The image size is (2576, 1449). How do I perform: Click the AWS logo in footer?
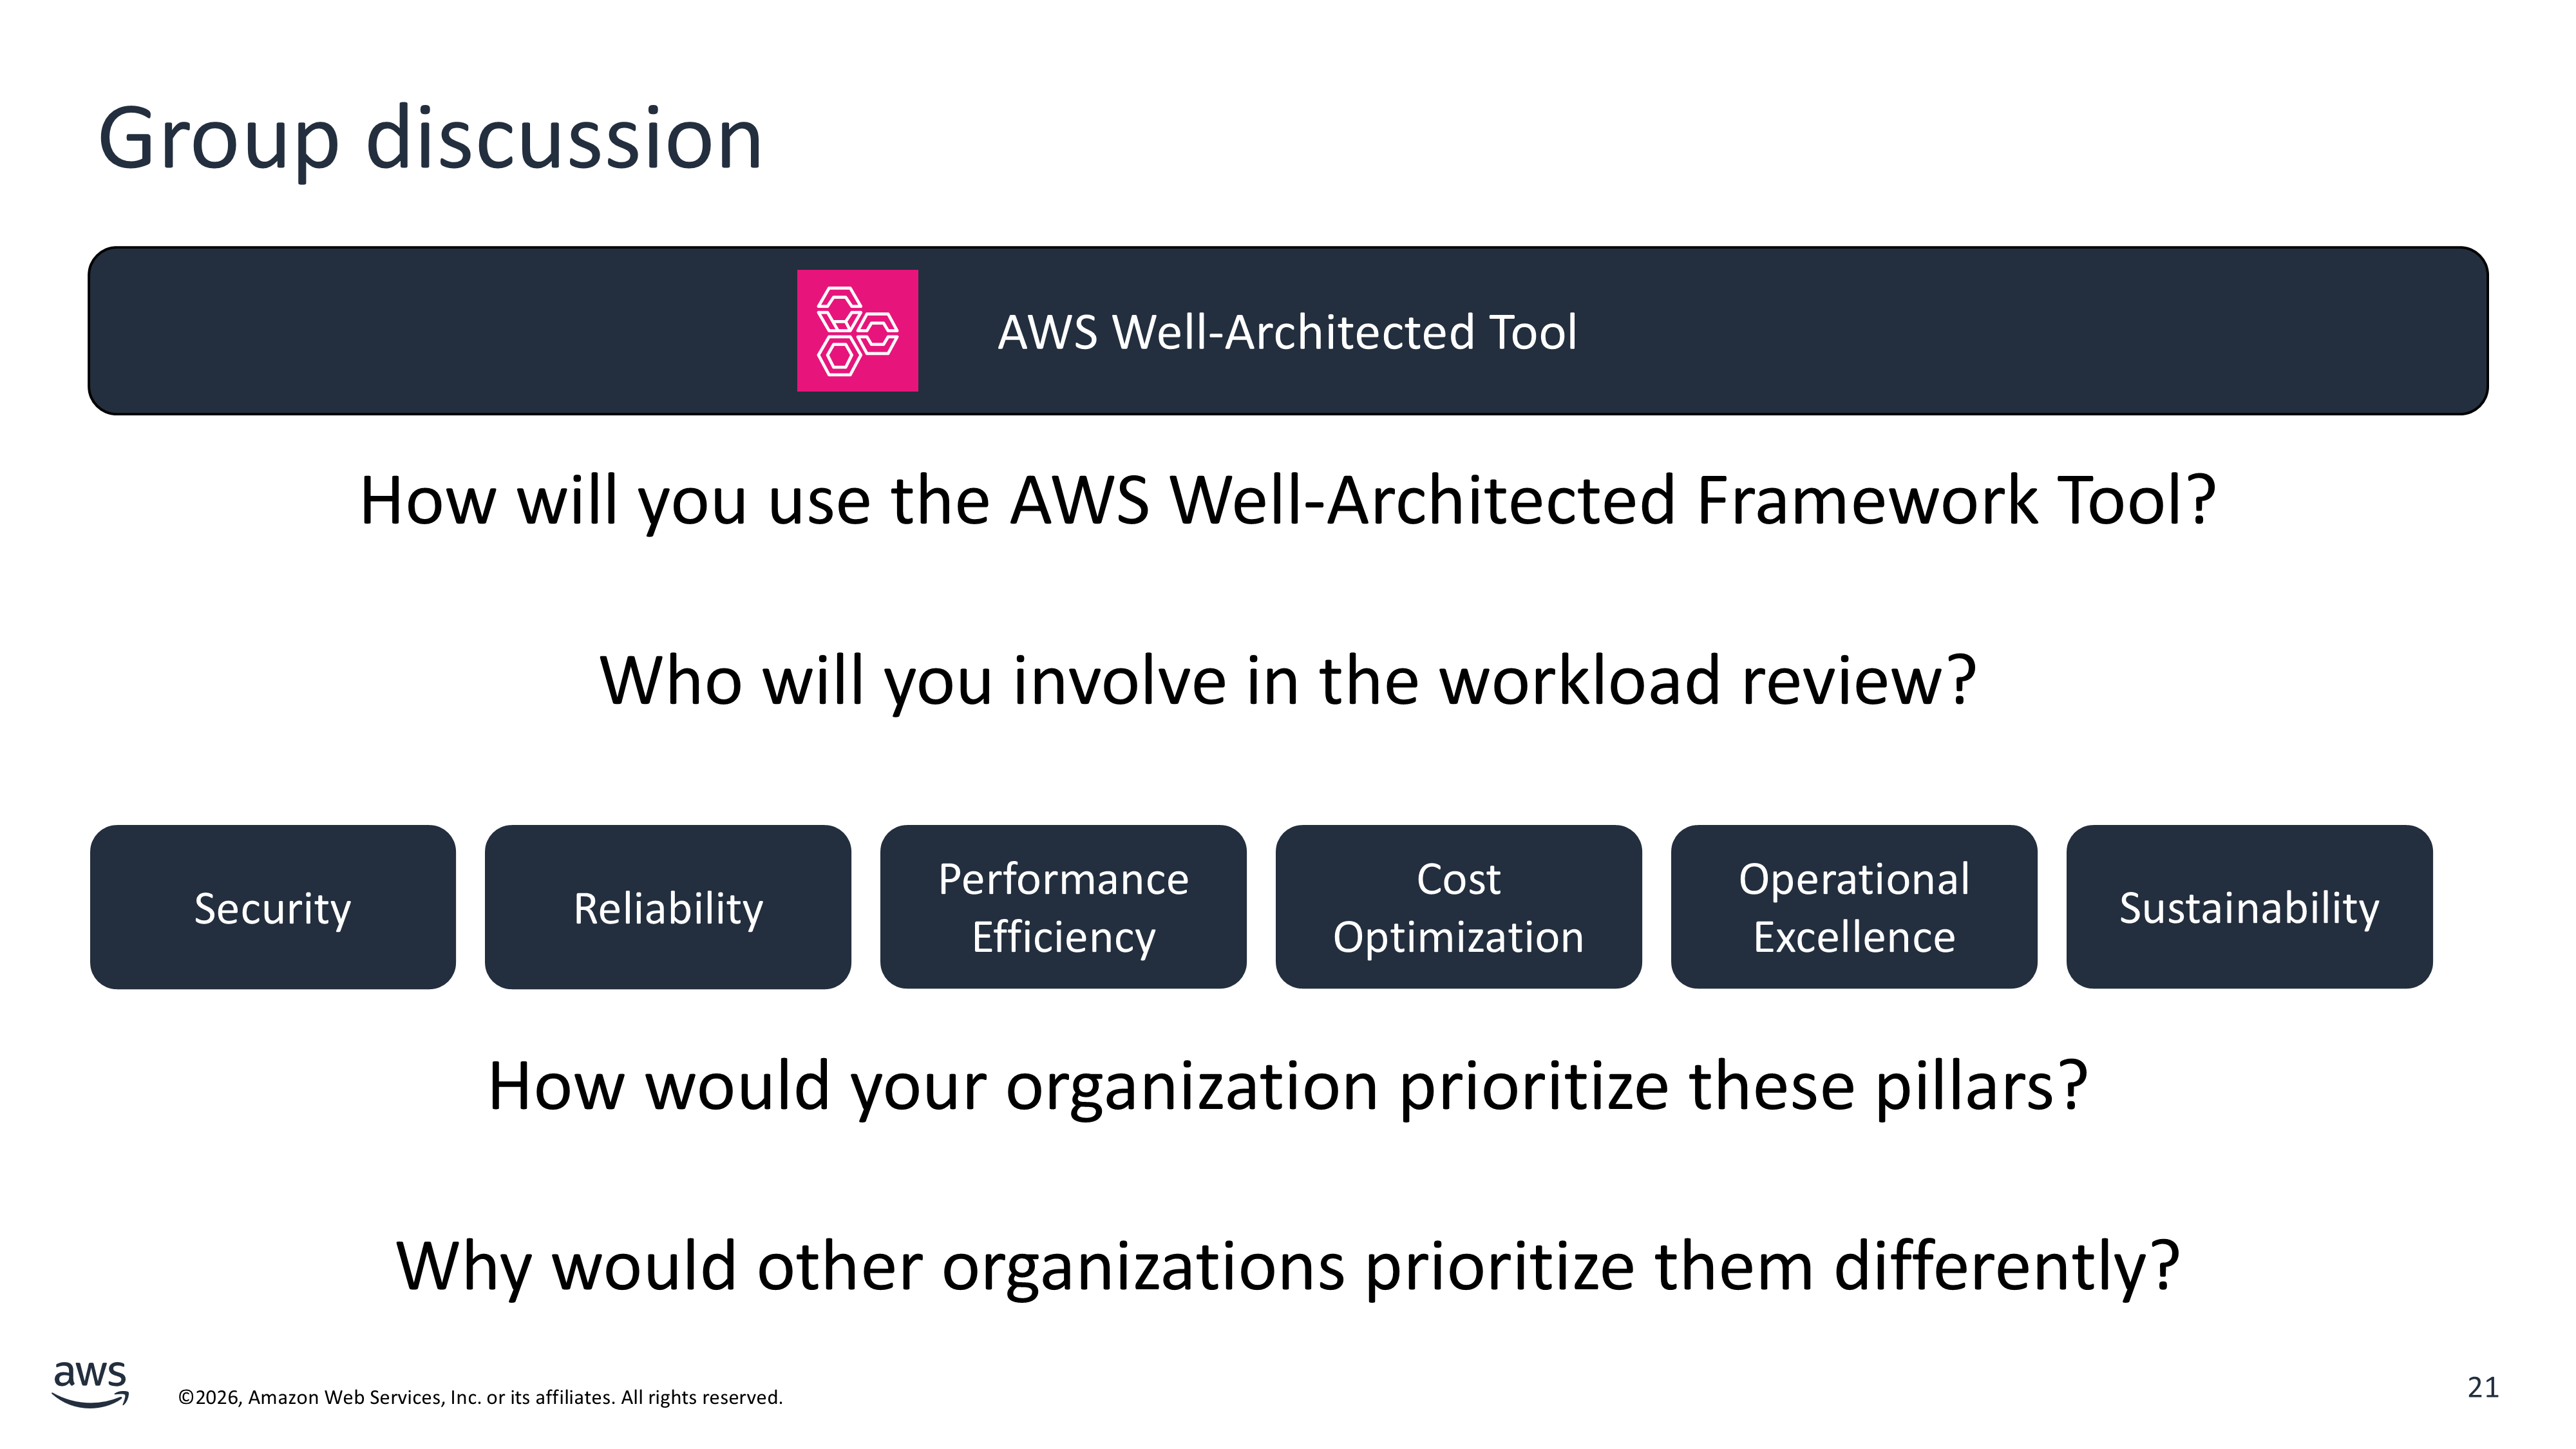pyautogui.click(x=90, y=1383)
